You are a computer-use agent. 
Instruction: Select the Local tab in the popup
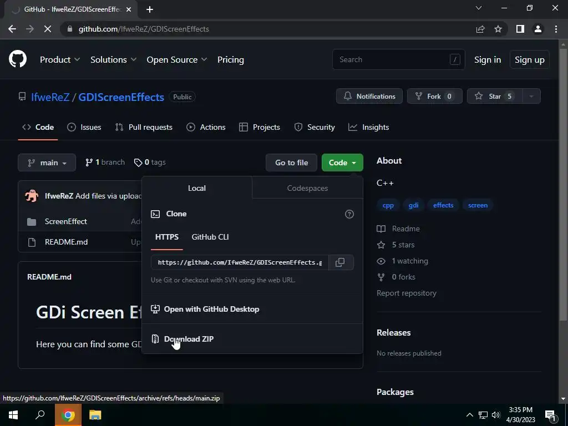(197, 188)
